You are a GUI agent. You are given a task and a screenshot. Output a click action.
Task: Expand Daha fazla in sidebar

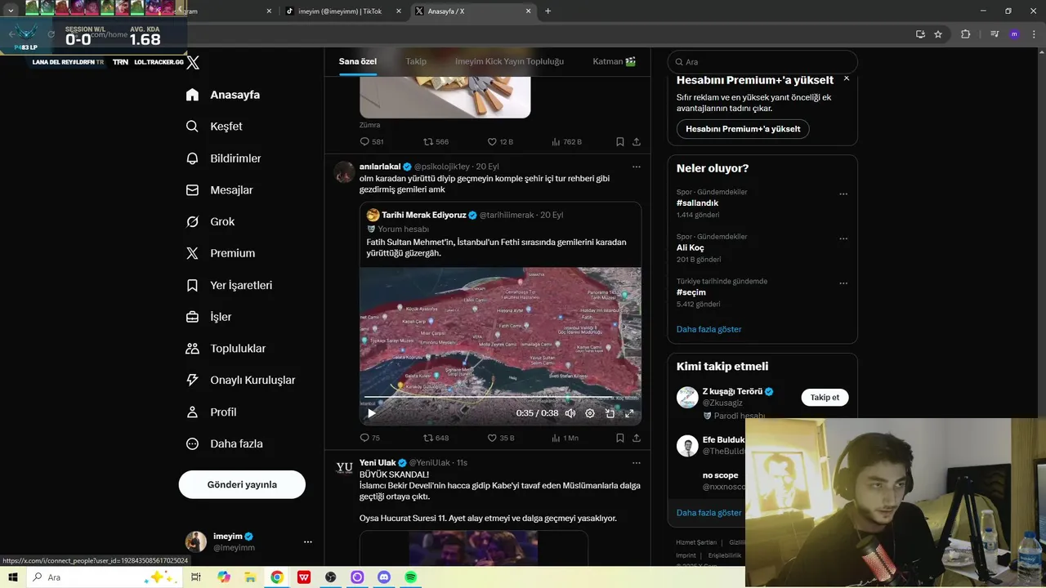(224, 444)
